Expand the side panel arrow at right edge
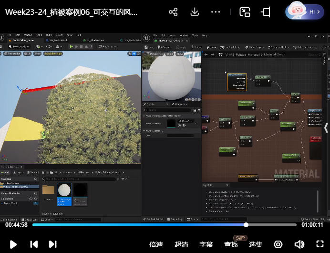This screenshot has width=330, height=253. pos(326,128)
